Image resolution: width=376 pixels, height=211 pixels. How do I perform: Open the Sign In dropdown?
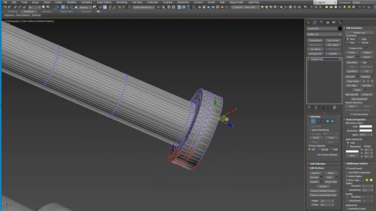[x=325, y=2]
